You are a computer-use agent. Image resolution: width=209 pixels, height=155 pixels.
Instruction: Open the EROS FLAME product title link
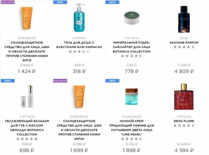(x=184, y=121)
